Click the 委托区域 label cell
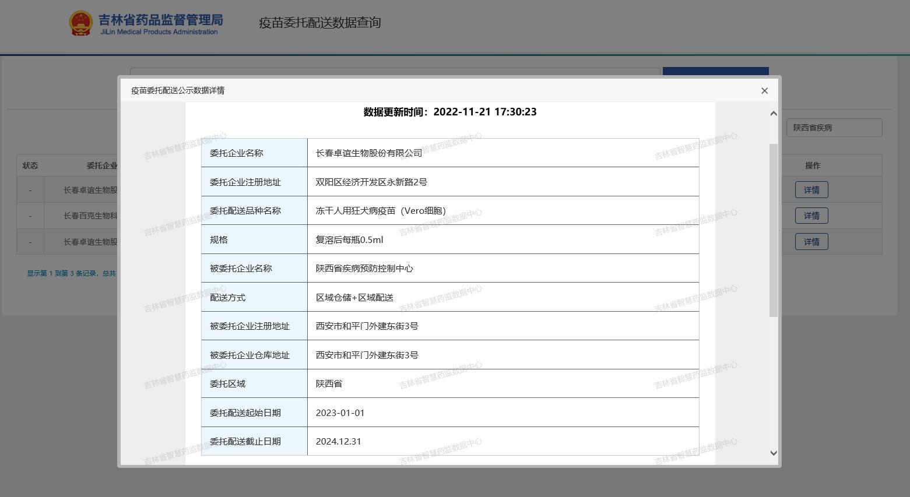 (x=254, y=383)
